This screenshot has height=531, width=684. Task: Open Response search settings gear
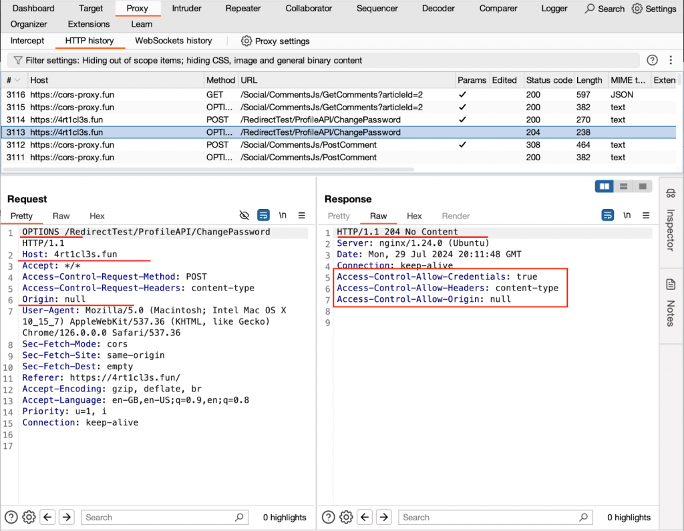(x=346, y=517)
